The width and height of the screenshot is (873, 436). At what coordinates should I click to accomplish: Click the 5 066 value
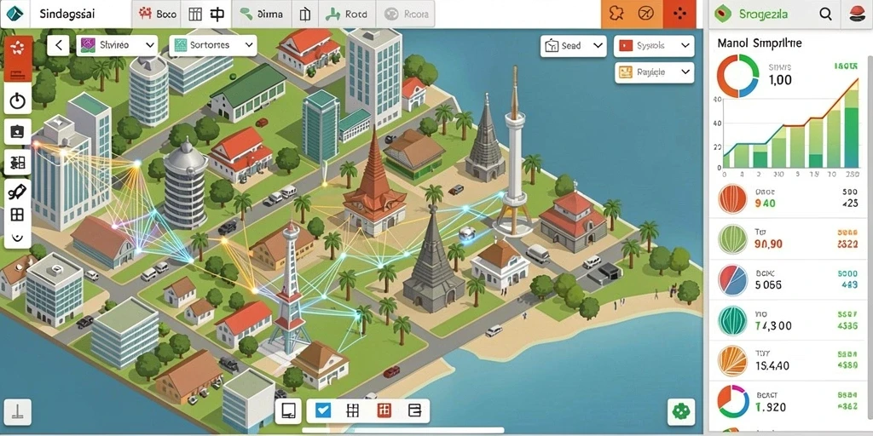(768, 284)
